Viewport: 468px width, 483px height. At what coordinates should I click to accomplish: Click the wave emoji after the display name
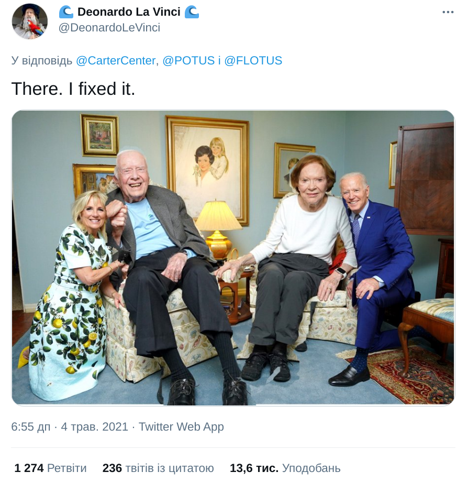tap(192, 12)
